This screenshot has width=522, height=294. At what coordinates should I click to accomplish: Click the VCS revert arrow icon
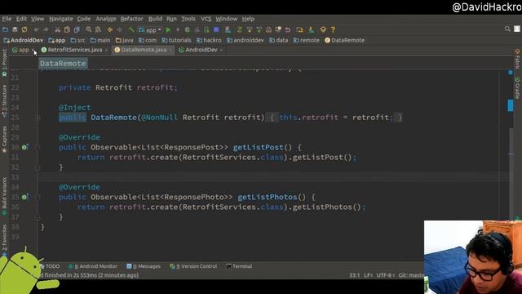coord(288,29)
